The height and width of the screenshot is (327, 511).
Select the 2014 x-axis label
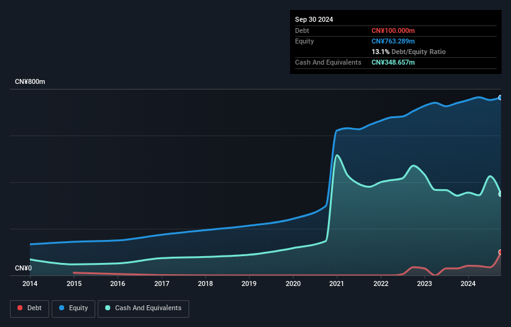(x=30, y=283)
